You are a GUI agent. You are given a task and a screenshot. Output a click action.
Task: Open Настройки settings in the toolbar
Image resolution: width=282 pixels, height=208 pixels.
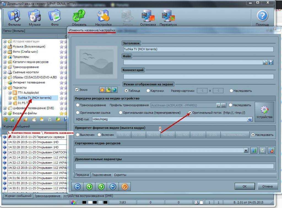103,18
